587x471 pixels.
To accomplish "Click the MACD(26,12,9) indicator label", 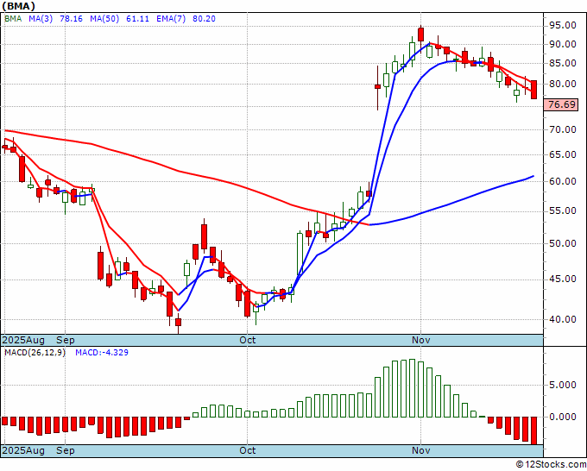I will tap(35, 353).
